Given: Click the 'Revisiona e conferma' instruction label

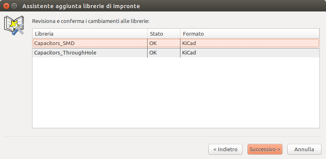Looking at the screenshot, I should point(91,21).
